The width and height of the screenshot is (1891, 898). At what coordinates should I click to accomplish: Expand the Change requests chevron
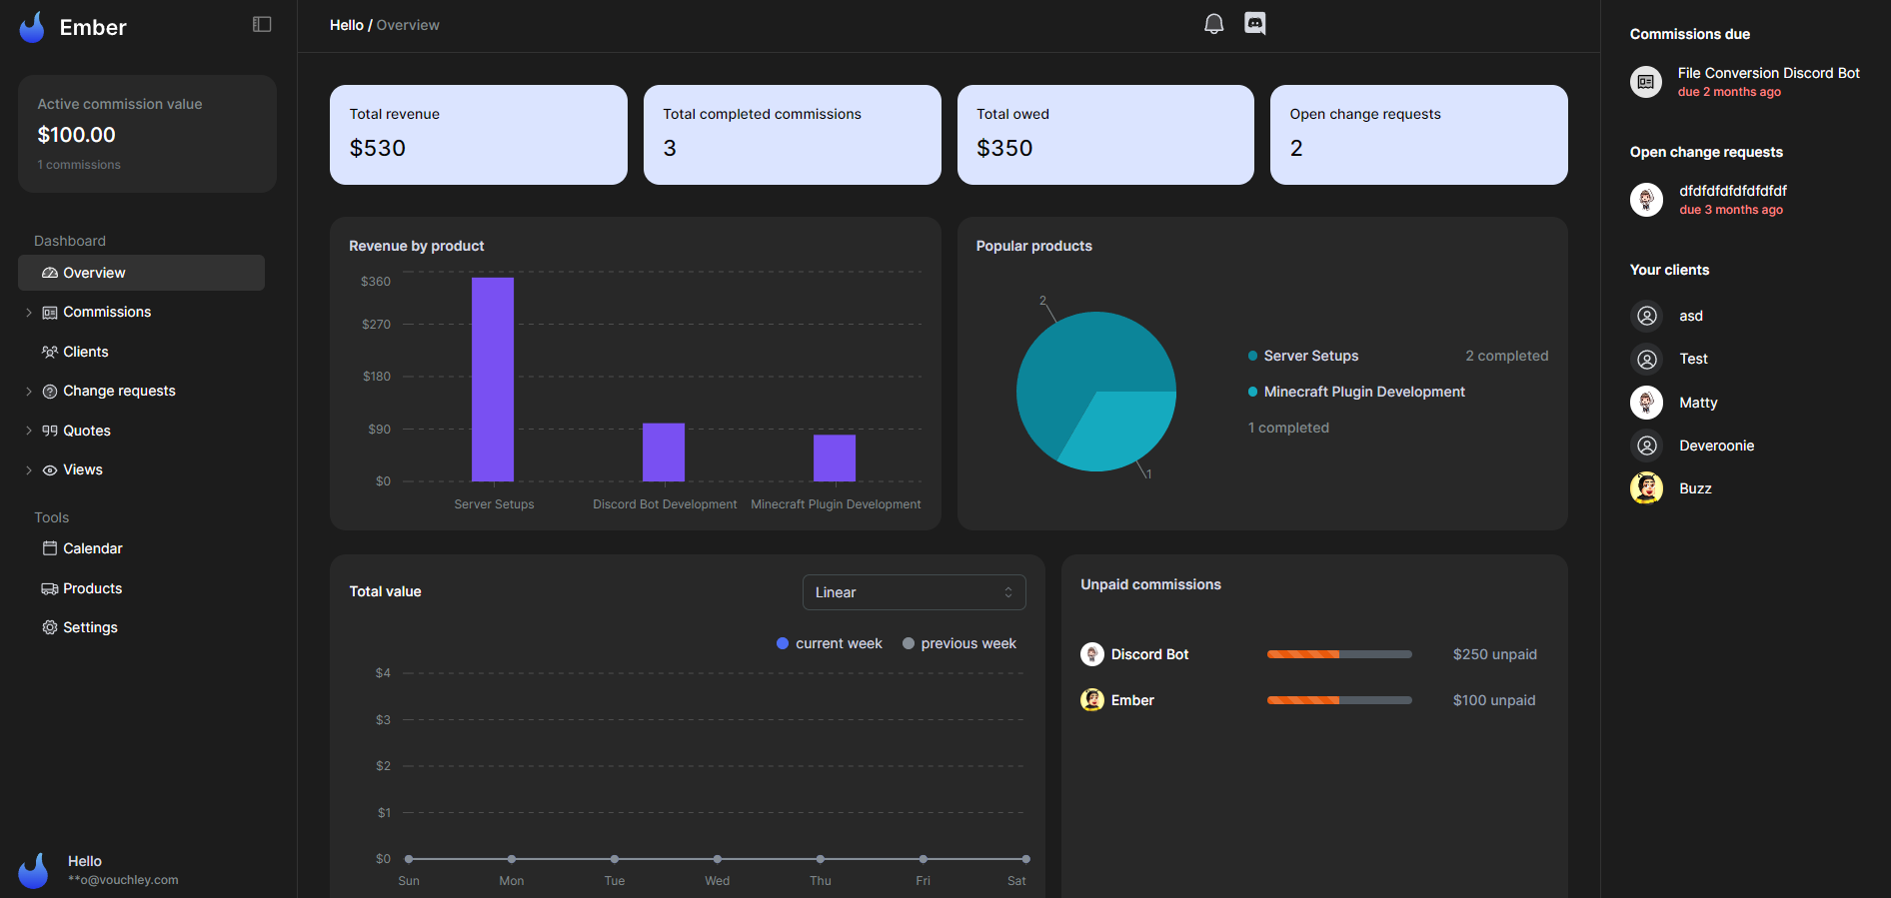click(29, 392)
